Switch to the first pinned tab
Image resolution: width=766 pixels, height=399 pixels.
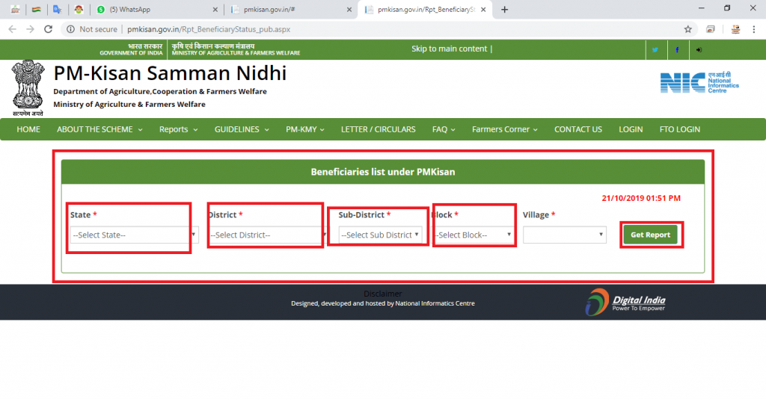click(x=15, y=9)
